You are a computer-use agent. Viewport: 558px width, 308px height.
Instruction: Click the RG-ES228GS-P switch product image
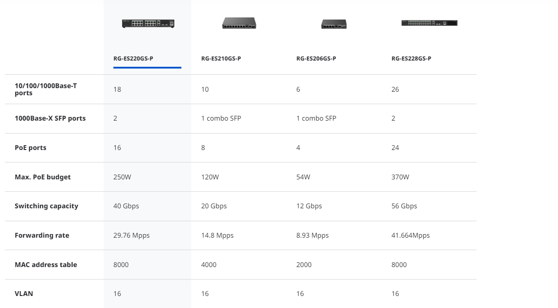(429, 23)
